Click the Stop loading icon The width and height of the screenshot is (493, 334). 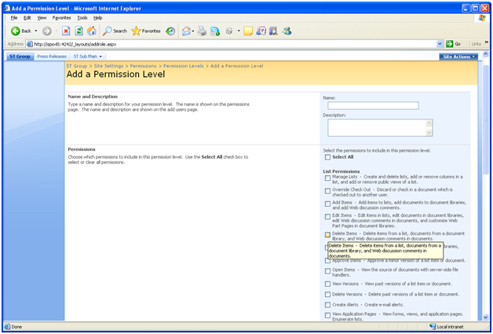66,31
